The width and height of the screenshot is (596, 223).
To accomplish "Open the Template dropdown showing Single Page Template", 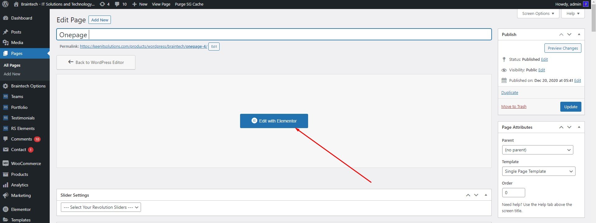I will (x=539, y=171).
